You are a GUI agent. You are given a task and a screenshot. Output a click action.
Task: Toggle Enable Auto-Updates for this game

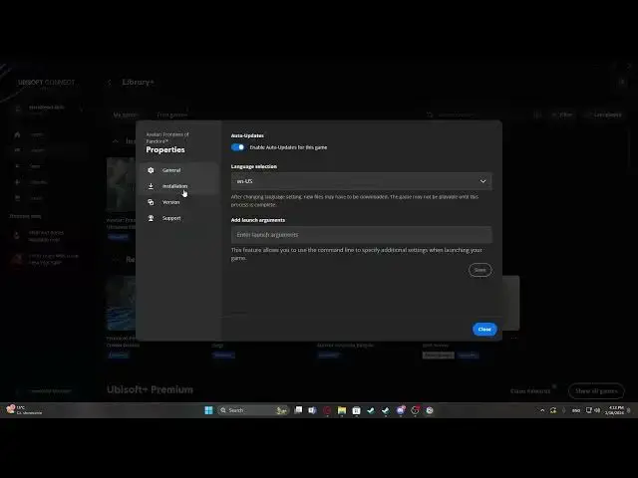[238, 147]
